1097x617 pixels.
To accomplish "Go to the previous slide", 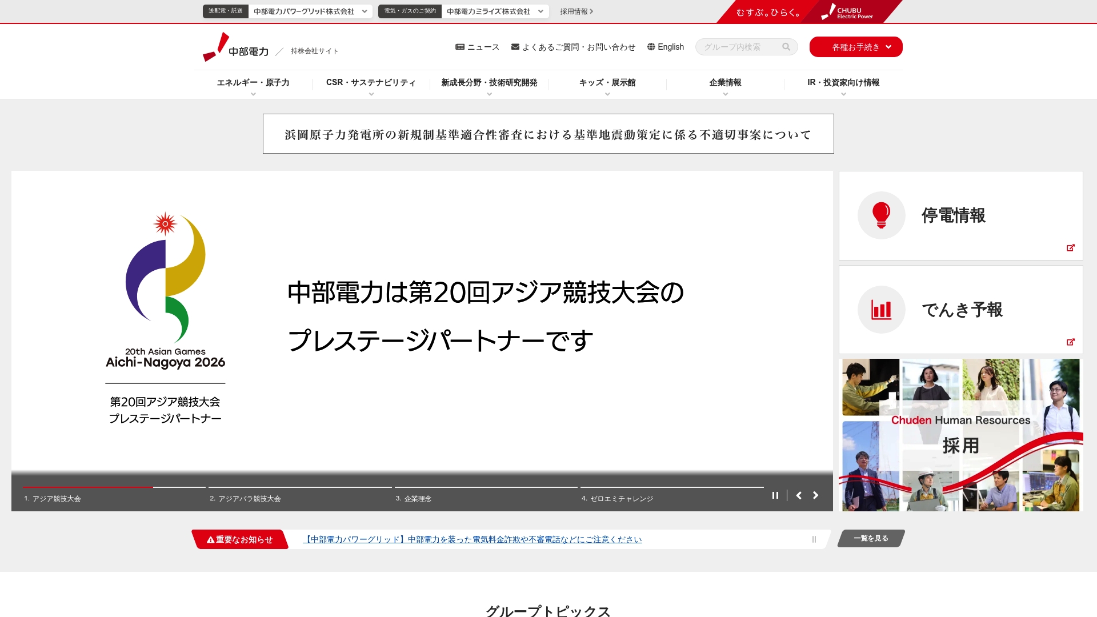I will tap(799, 495).
